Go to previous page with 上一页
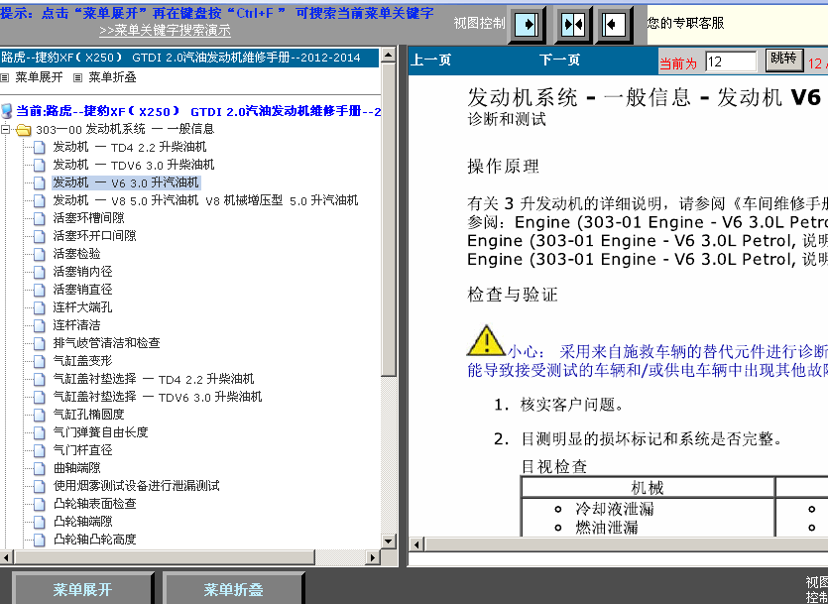This screenshot has width=828, height=604. point(431,60)
